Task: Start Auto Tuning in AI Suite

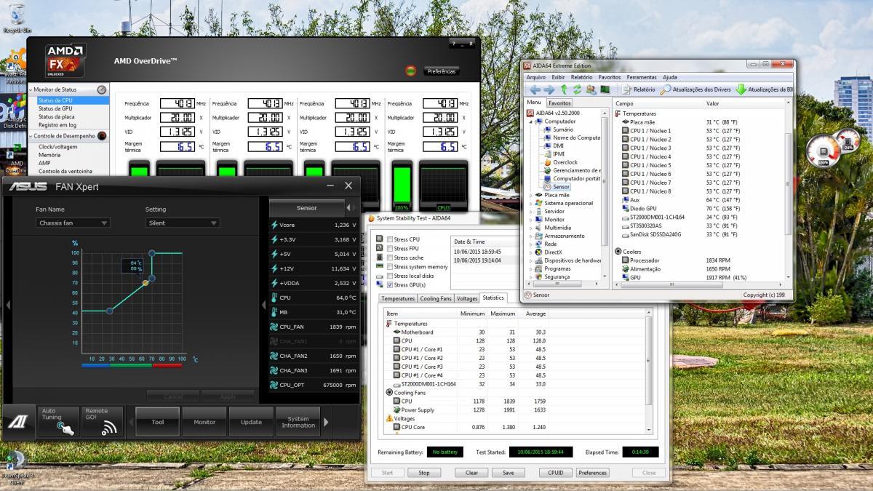Action: point(57,421)
